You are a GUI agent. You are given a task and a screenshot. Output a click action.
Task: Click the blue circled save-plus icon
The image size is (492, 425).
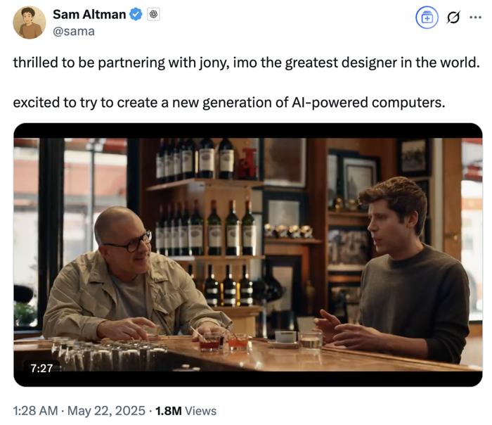pos(427,18)
